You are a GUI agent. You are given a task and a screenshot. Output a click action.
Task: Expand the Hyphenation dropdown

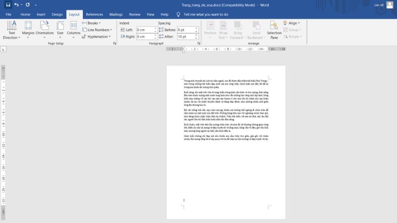coord(97,37)
